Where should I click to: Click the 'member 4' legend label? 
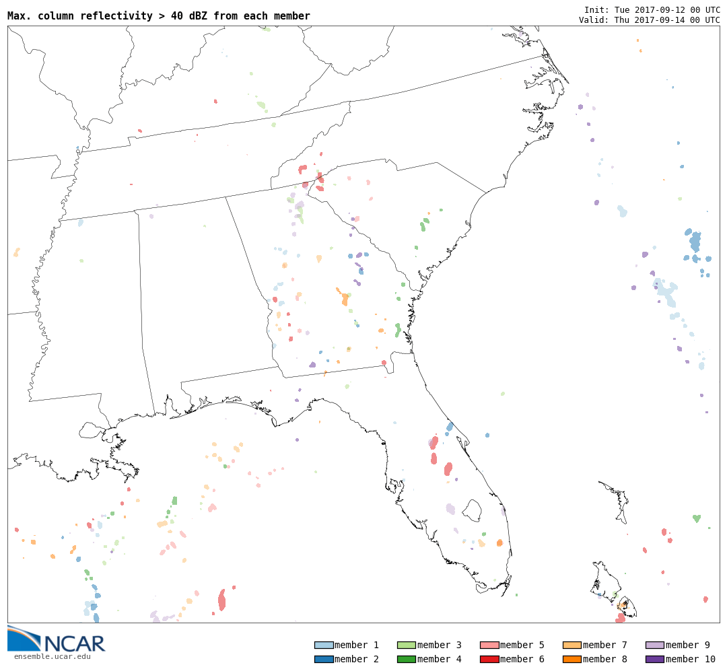pyautogui.click(x=440, y=659)
